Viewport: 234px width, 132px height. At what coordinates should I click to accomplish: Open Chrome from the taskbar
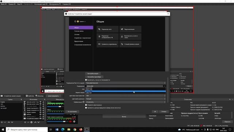75,129
